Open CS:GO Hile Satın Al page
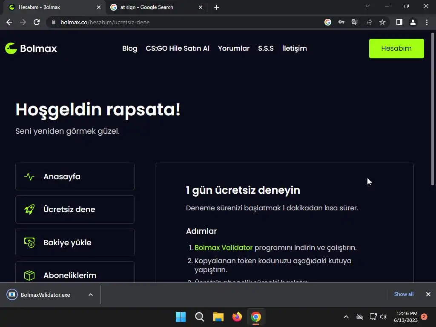The image size is (436, 327). (x=178, y=49)
